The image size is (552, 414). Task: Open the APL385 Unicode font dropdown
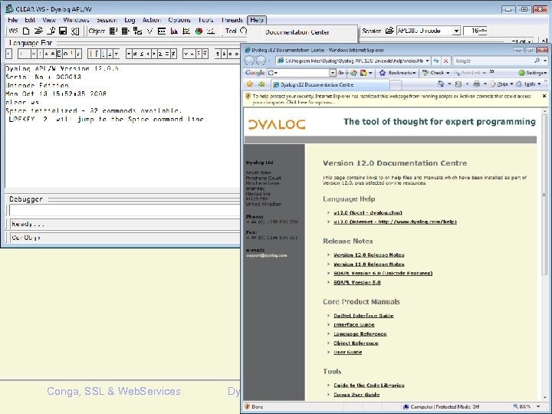(456, 31)
